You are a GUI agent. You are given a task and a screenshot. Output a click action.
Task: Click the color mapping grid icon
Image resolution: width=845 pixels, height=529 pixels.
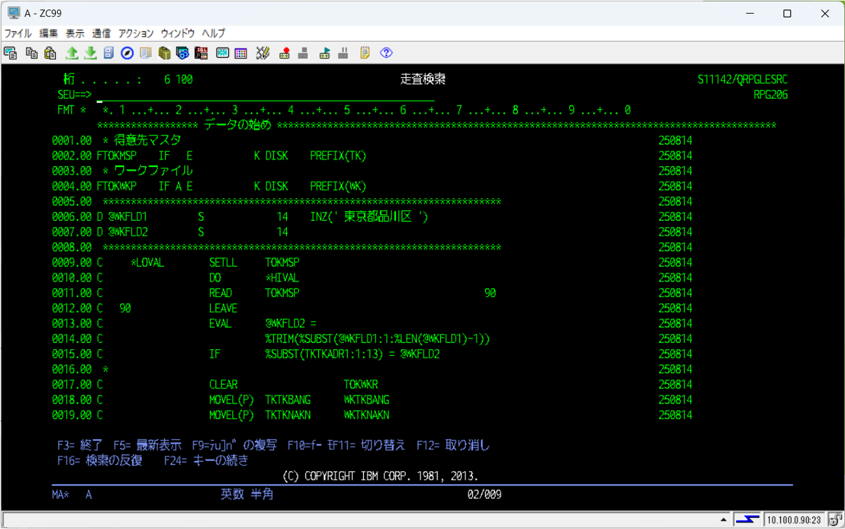coord(241,52)
